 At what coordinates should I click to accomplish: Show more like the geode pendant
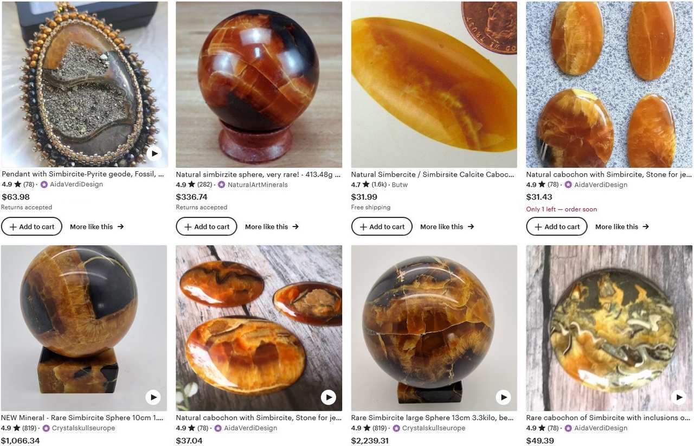pyautogui.click(x=97, y=227)
